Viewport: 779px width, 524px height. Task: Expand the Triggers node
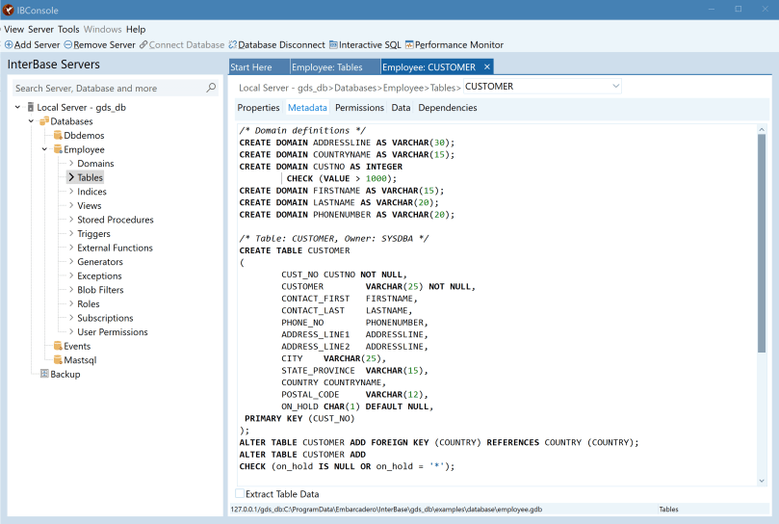coord(71,234)
